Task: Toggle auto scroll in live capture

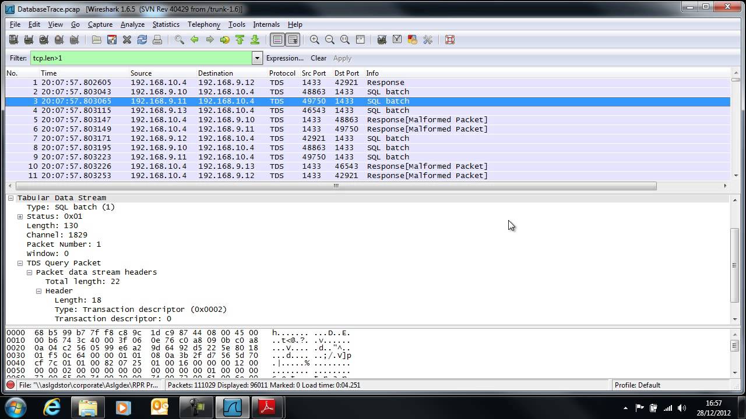Action: point(293,40)
